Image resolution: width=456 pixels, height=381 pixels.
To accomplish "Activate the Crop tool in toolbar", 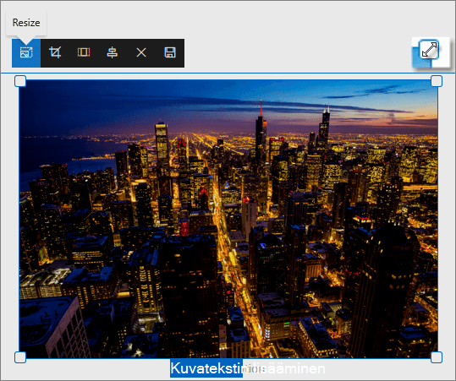I will [55, 53].
